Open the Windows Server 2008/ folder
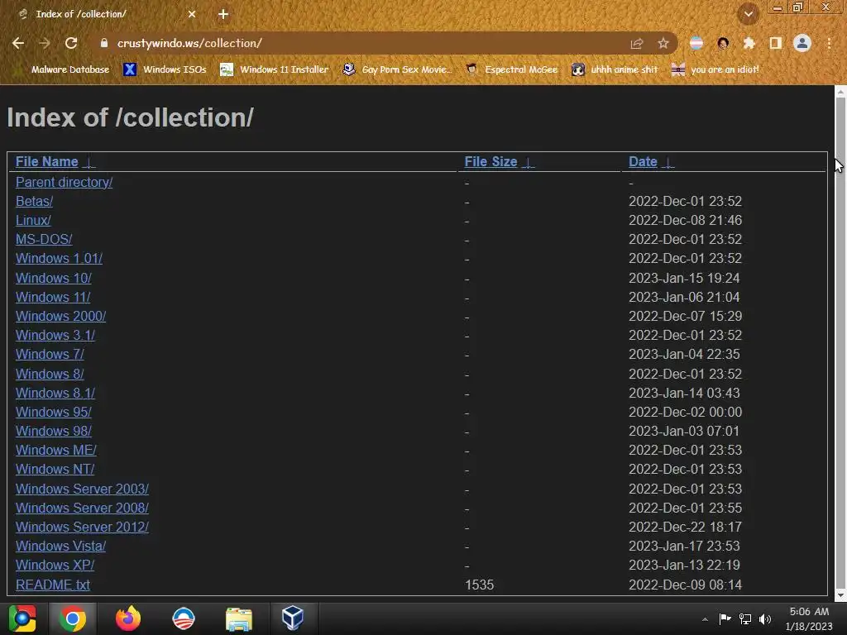Image resolution: width=847 pixels, height=635 pixels. (x=82, y=508)
